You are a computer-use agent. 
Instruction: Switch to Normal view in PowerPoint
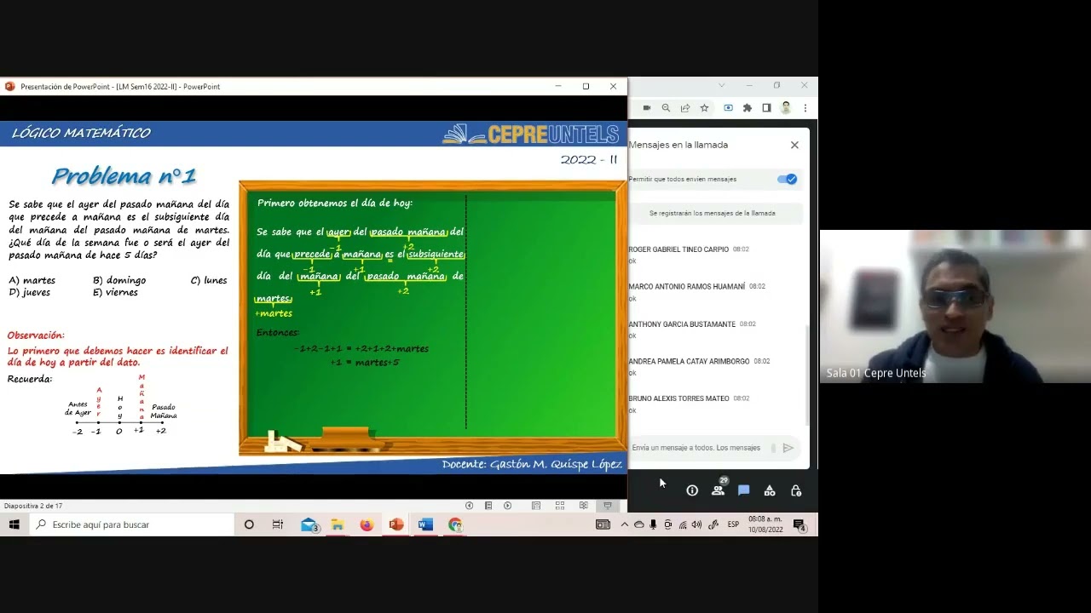click(x=536, y=506)
